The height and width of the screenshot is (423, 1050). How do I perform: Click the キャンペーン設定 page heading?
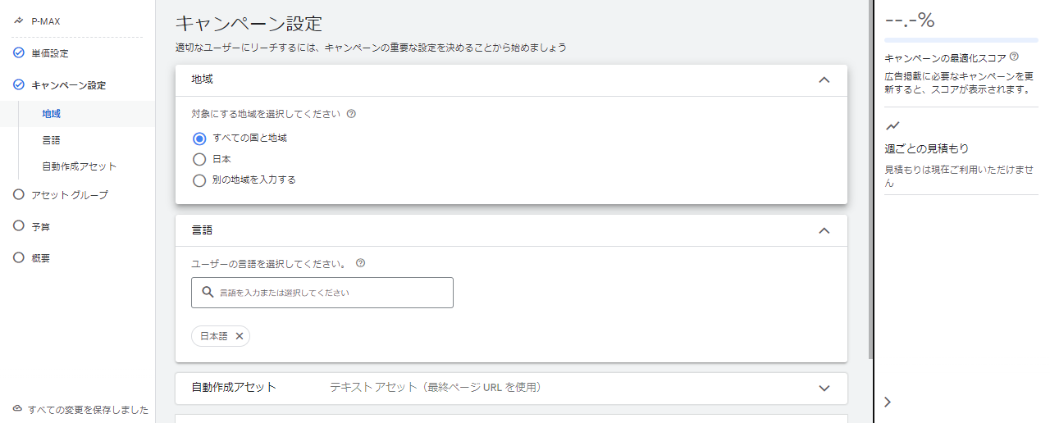pyautogui.click(x=249, y=23)
